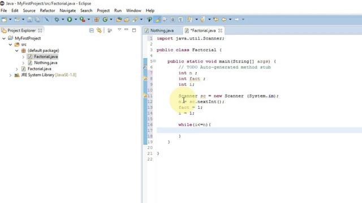
Task: Click the Run Last Tool icon with red toolbox
Action: (82, 20)
